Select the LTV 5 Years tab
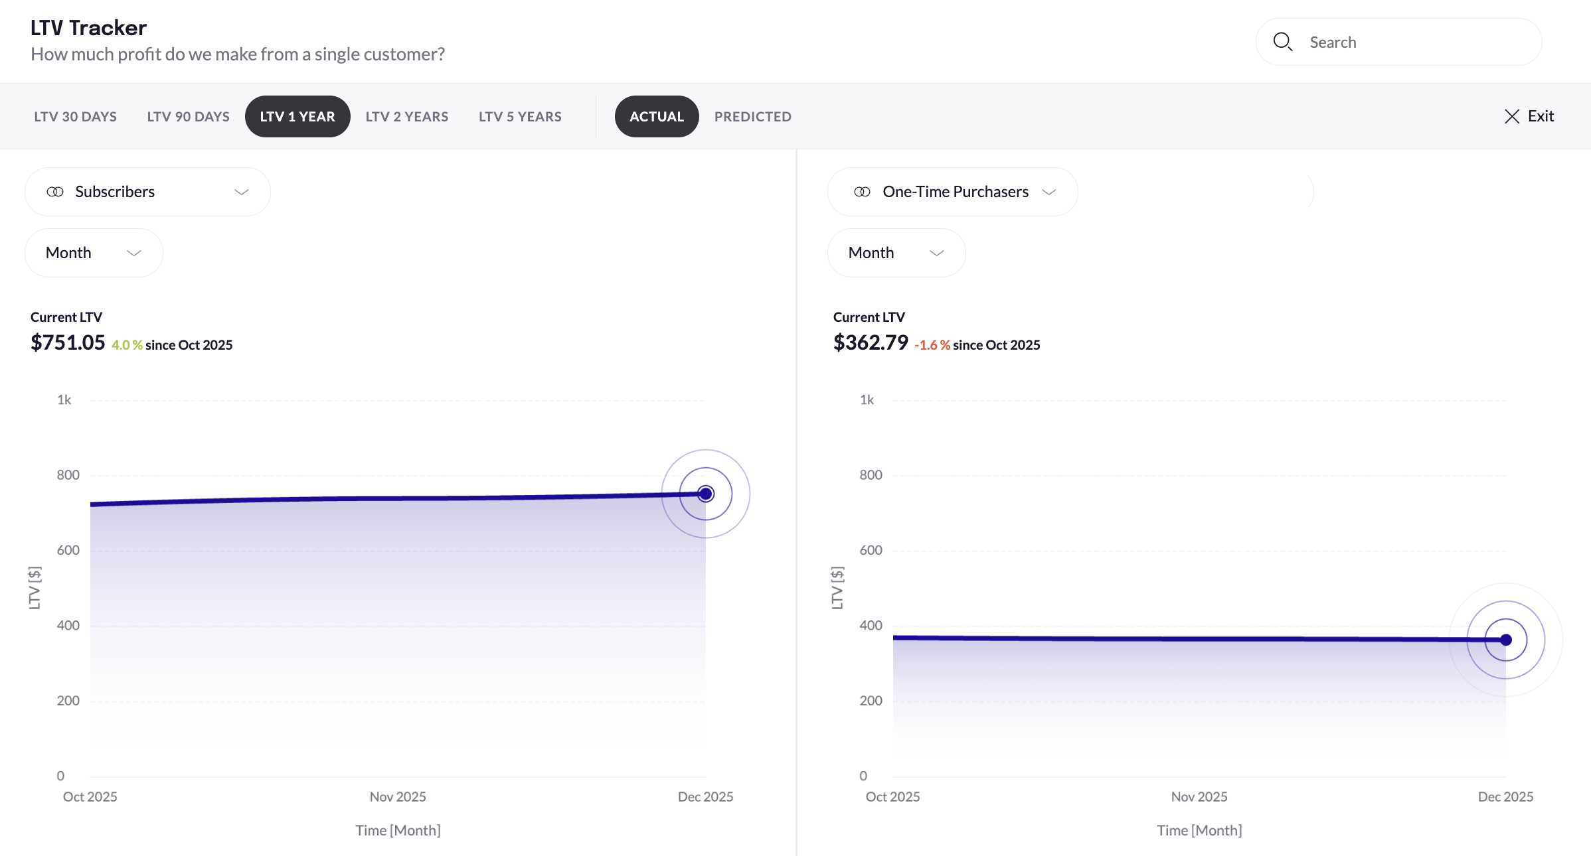 520,117
